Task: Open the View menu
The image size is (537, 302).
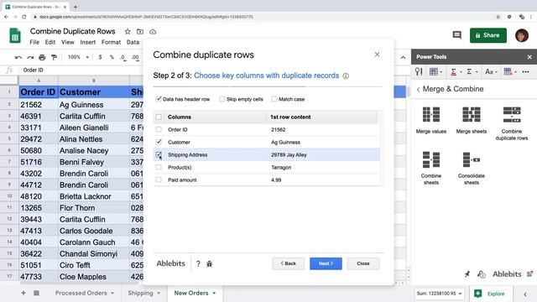Action: pyautogui.click(x=67, y=42)
